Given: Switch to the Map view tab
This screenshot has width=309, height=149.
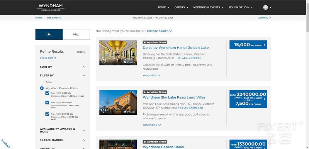Looking at the screenshot, I should (x=76, y=34).
